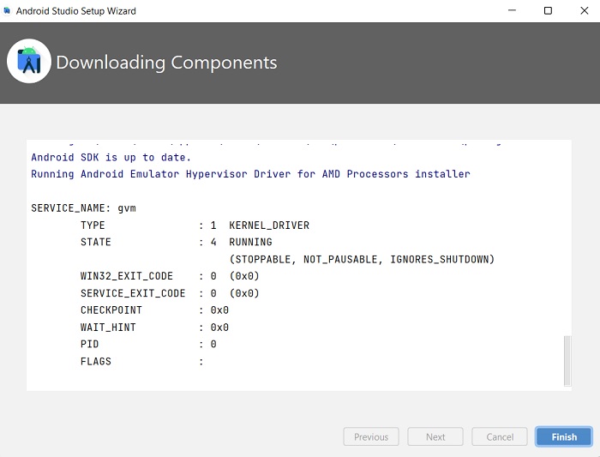Click the 'WIN32_EXIT_CODE' label
The height and width of the screenshot is (457, 600).
(x=127, y=276)
